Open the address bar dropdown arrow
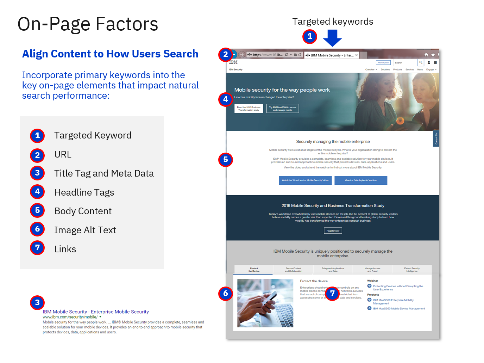The width and height of the screenshot is (484, 363). [x=291, y=55]
